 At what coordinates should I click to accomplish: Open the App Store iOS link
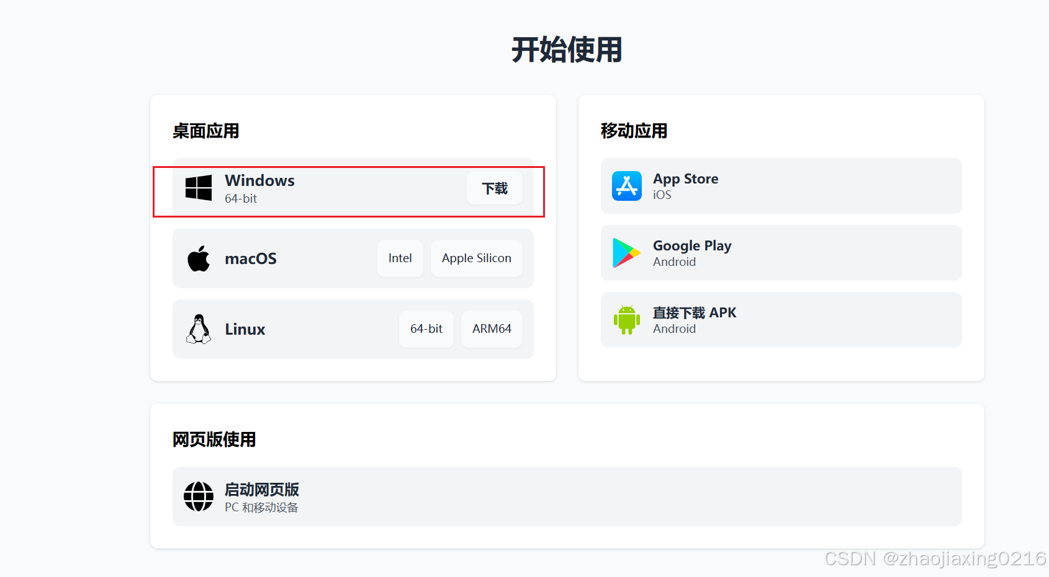[781, 186]
